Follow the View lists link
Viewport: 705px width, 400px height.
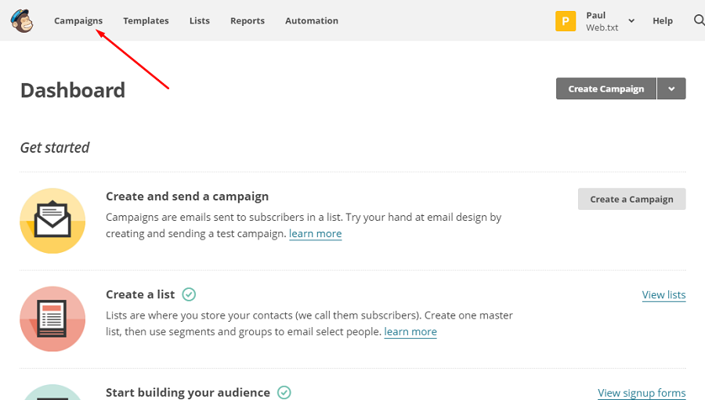pyautogui.click(x=663, y=295)
